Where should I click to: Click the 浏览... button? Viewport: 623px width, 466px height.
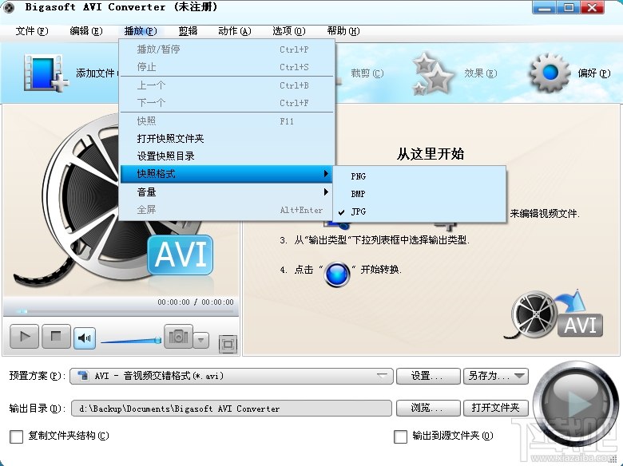click(428, 408)
